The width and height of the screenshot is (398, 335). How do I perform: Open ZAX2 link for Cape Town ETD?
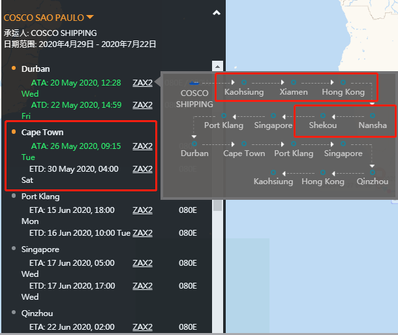pyautogui.click(x=142, y=169)
